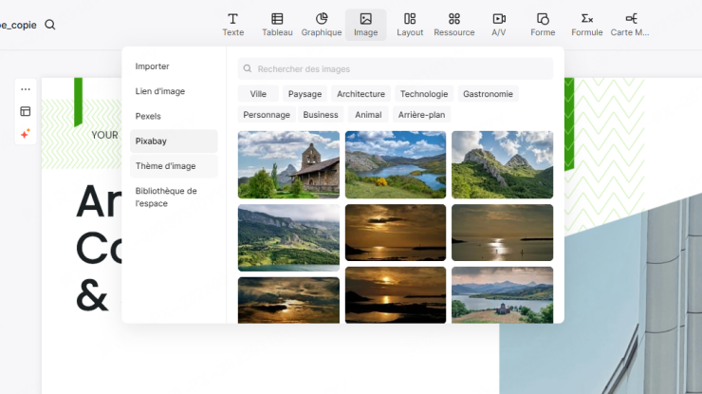This screenshot has height=394, width=702.
Task: Open Thème d'image option
Action: pyautogui.click(x=165, y=166)
